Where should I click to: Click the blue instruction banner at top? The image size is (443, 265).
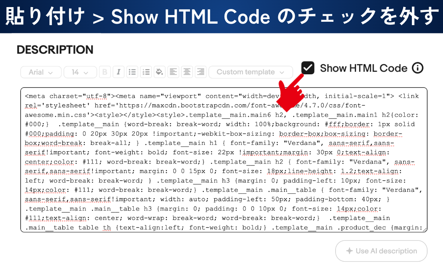point(221,17)
